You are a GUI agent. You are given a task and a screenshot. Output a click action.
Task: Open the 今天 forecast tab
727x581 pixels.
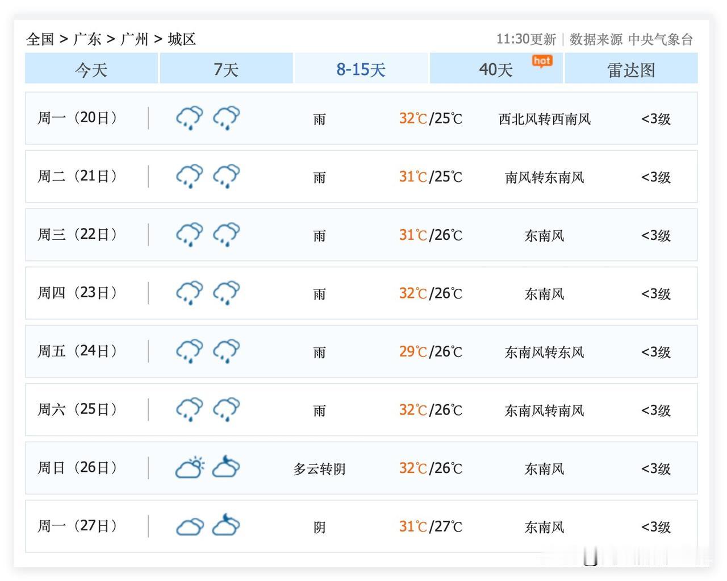(x=91, y=69)
